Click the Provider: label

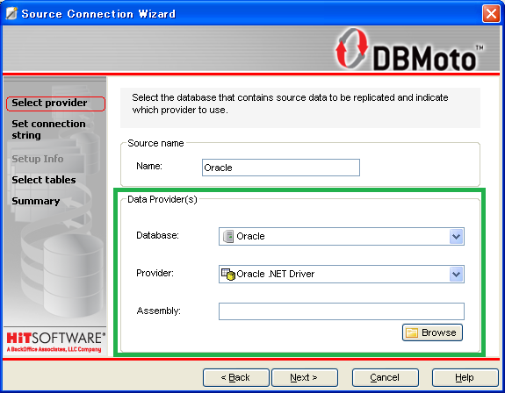(x=155, y=273)
